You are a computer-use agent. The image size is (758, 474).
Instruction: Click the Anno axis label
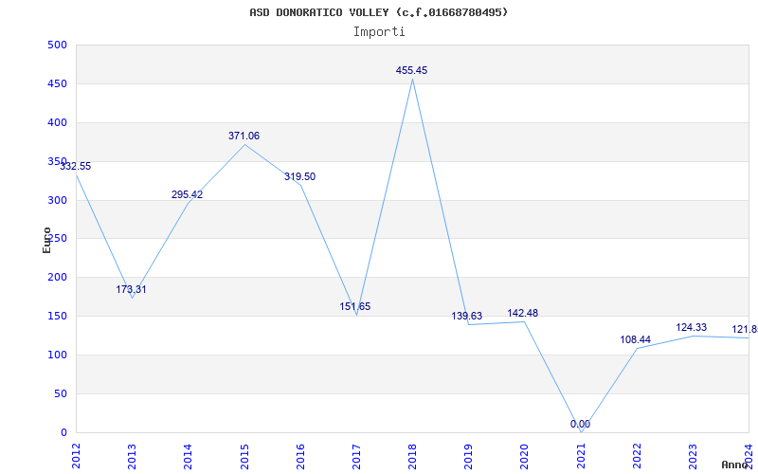click(x=734, y=465)
